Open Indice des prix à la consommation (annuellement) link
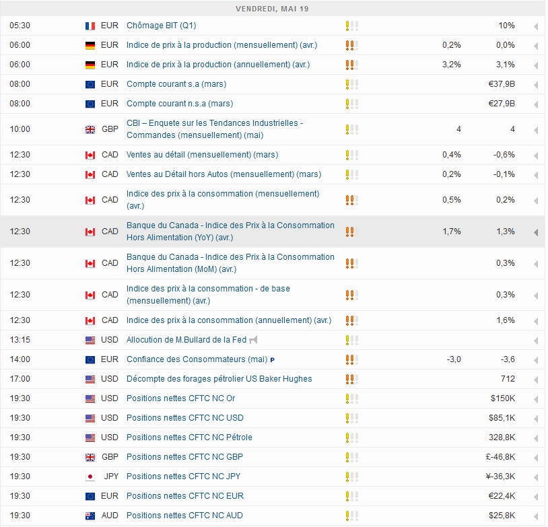The height and width of the screenshot is (527, 548). click(229, 320)
